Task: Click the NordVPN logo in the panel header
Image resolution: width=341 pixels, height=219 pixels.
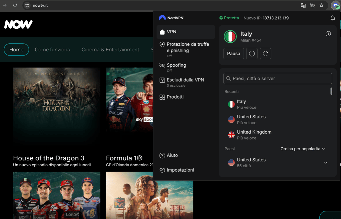Action: point(171,18)
